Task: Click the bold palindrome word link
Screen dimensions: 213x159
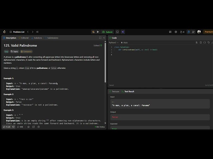Action: [x=21, y=57]
